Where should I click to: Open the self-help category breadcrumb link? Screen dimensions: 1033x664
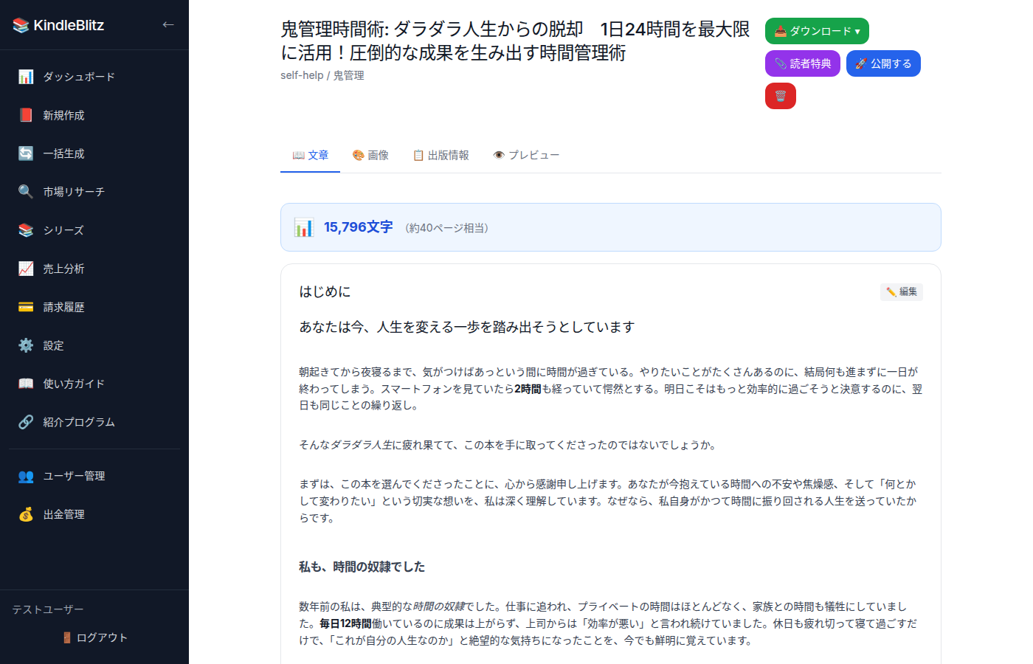[x=302, y=75]
